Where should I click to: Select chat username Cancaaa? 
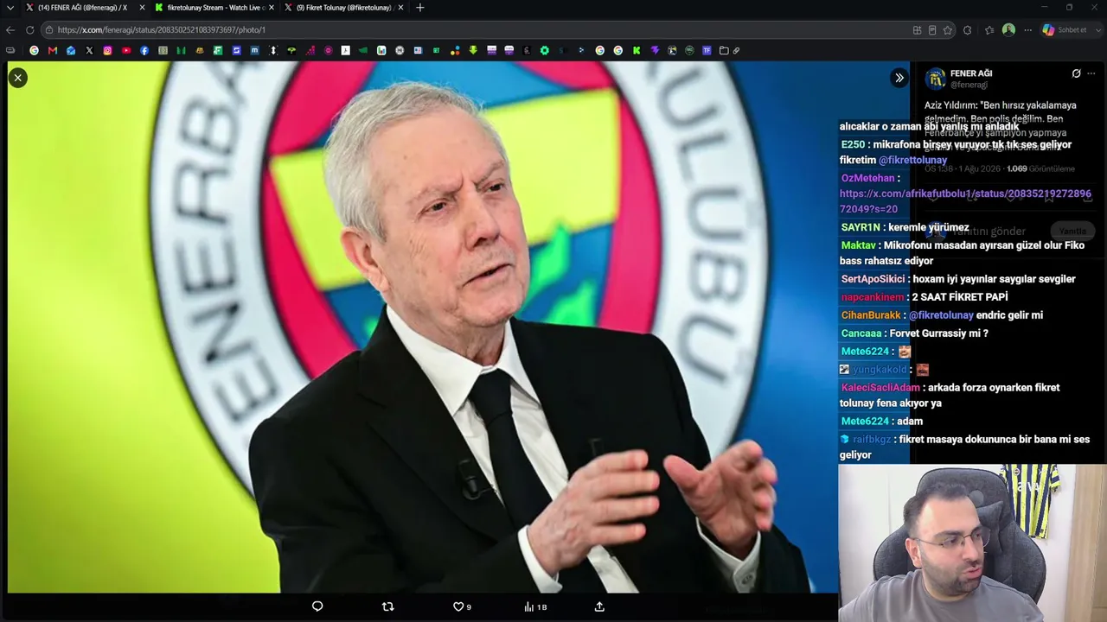(x=861, y=333)
